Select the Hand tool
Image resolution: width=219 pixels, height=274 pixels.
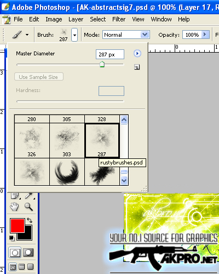pyautogui.click(x=14, y=207)
